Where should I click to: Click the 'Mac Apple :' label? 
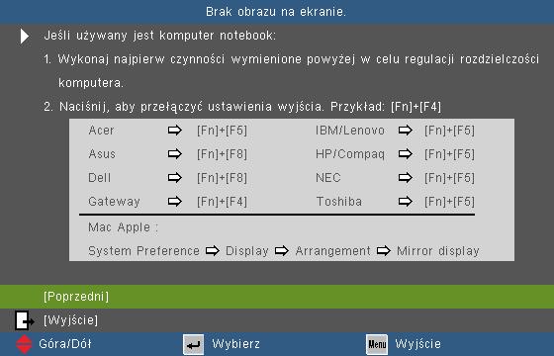pyautogui.click(x=124, y=227)
